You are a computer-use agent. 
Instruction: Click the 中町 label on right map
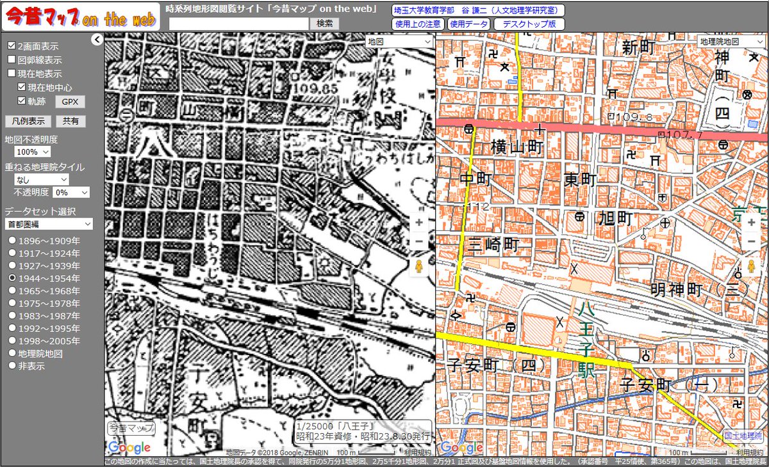click(x=475, y=178)
